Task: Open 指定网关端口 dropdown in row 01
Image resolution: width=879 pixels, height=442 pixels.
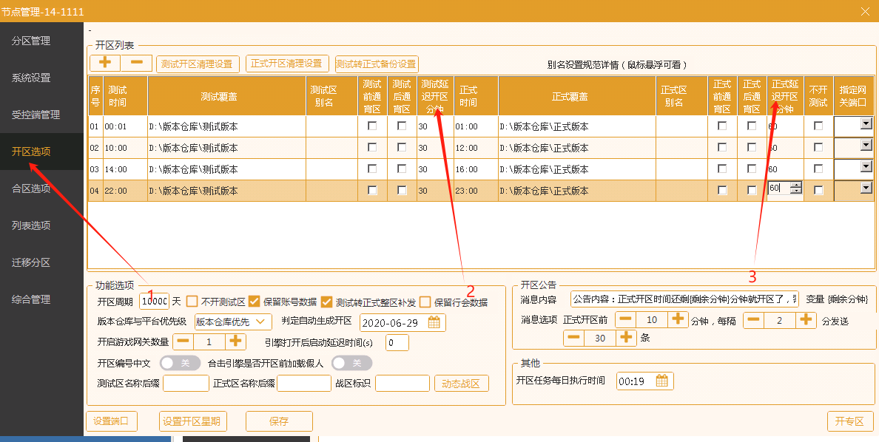Action: [x=865, y=125]
